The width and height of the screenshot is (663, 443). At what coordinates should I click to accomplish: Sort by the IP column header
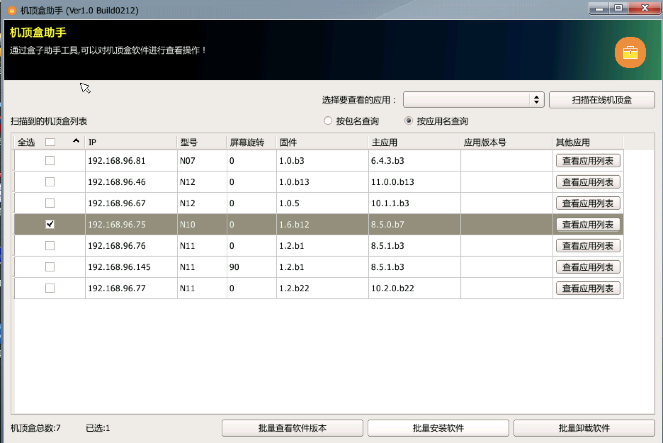131,142
